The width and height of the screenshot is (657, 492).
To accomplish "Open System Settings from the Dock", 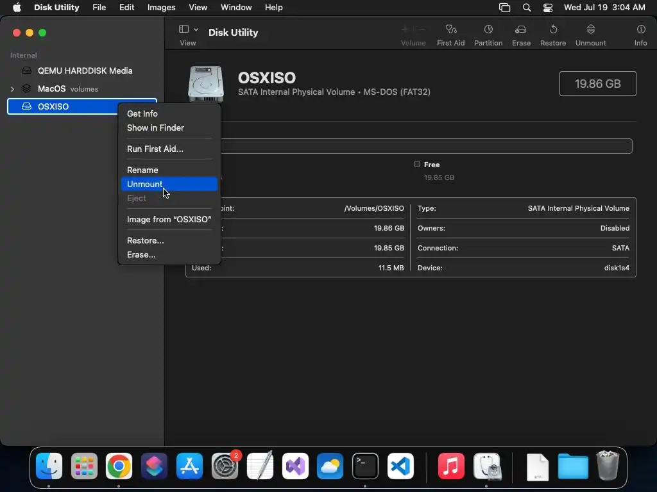I will point(225,466).
